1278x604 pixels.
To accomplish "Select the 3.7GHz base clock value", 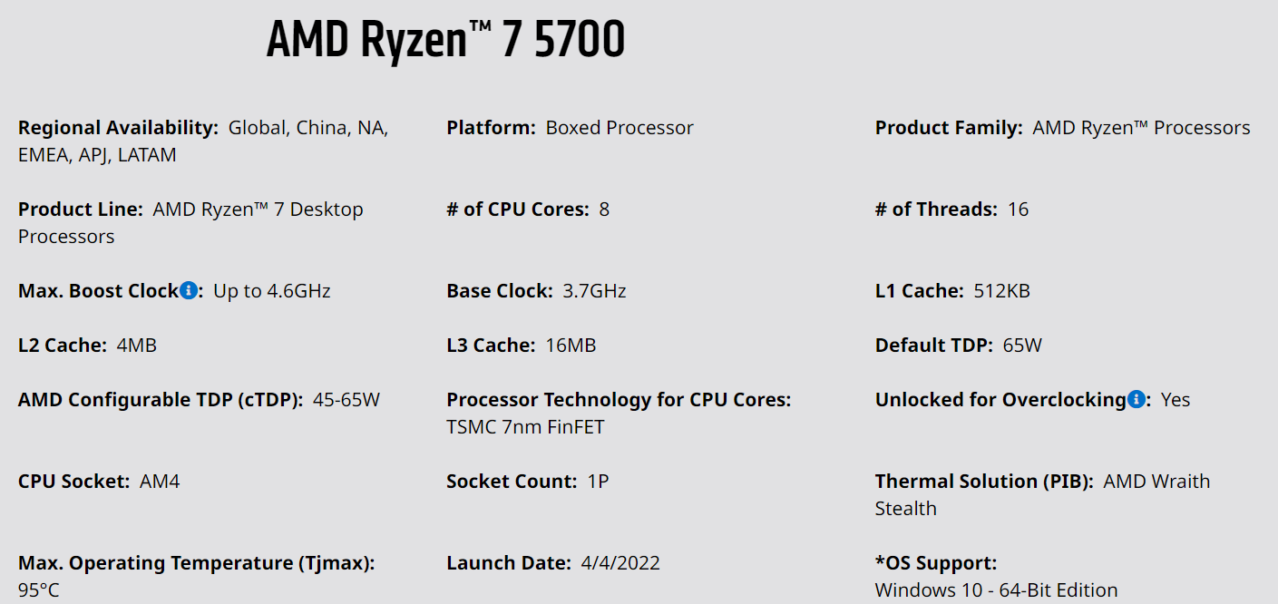I will [x=594, y=291].
